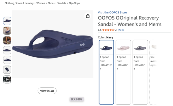Open the 241 reviews link

pyautogui.click(x=121, y=30)
